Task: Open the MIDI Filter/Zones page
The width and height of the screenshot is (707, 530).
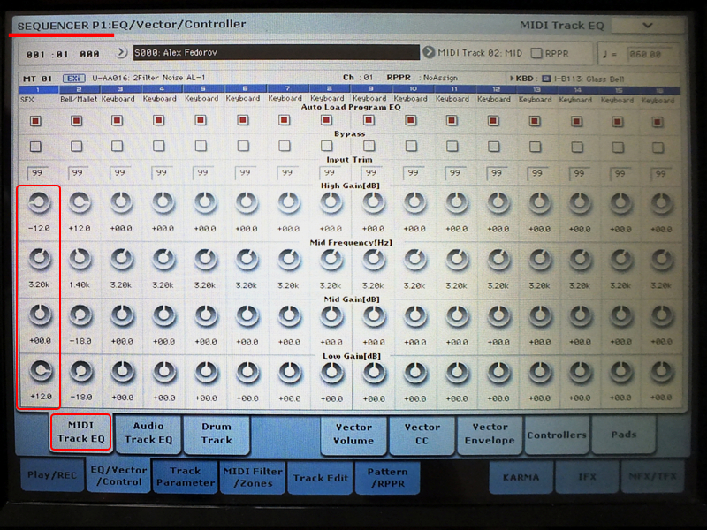Action: coord(253,477)
